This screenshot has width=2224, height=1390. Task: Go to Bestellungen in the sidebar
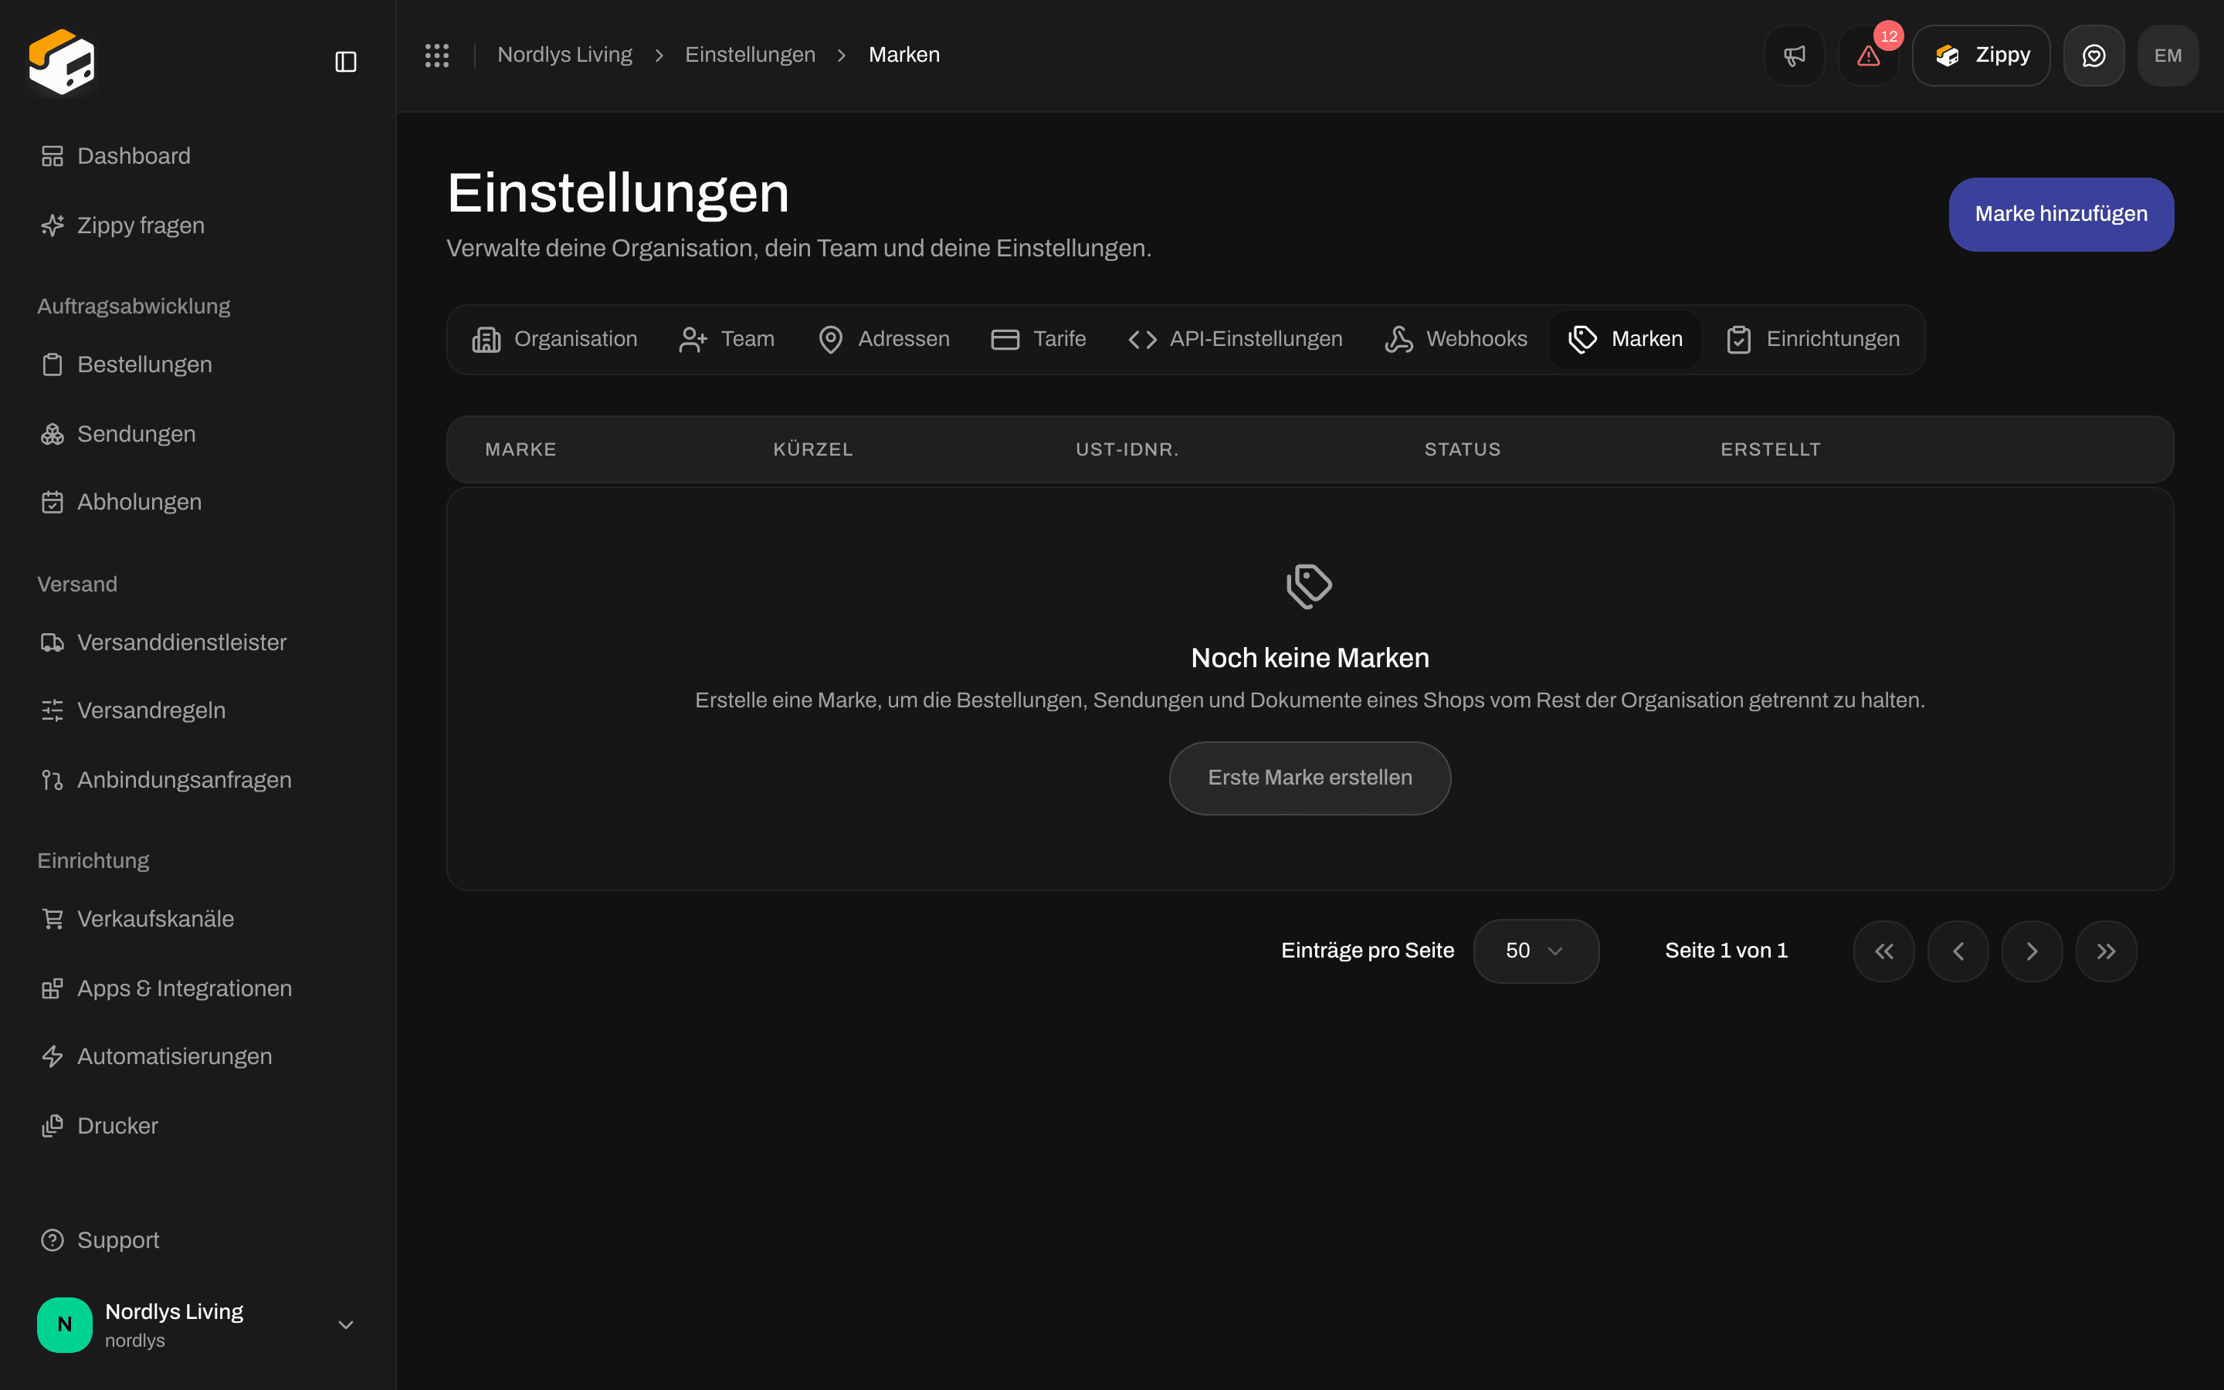tap(198, 364)
